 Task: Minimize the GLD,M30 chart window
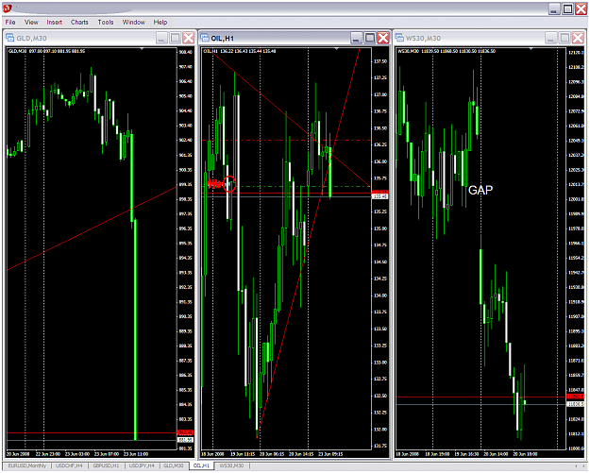point(161,38)
